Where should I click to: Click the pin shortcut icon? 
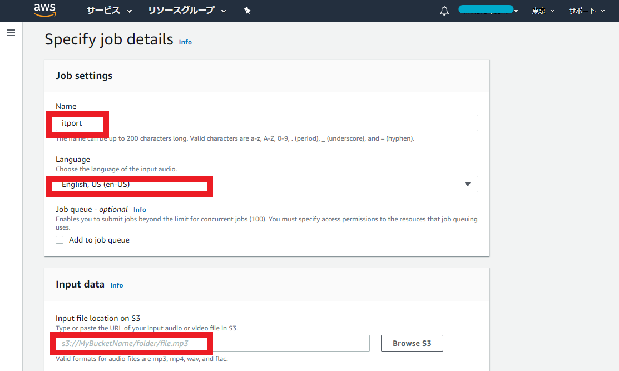pyautogui.click(x=247, y=11)
